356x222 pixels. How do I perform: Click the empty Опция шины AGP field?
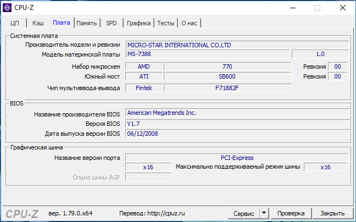coord(148,177)
